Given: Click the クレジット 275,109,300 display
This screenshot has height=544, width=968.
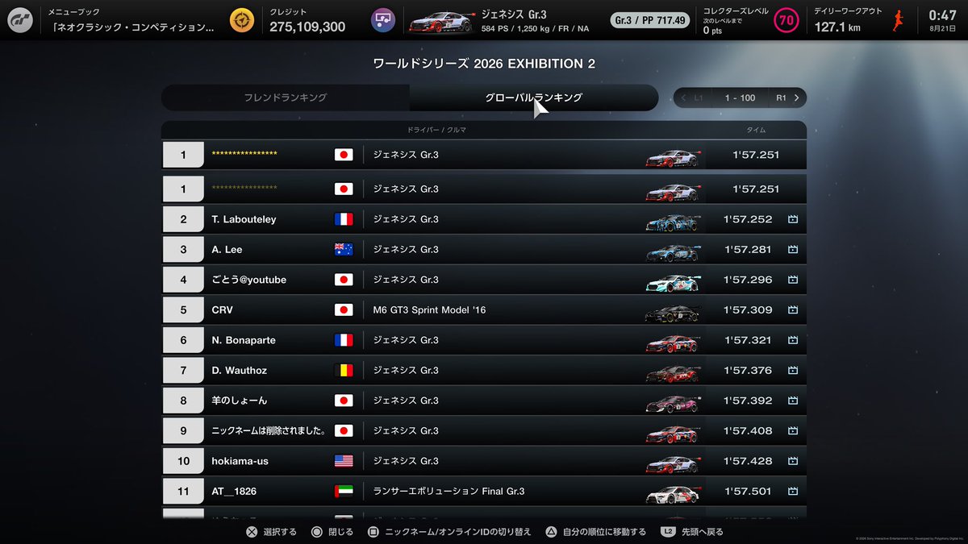Looking at the screenshot, I should pyautogui.click(x=307, y=20).
